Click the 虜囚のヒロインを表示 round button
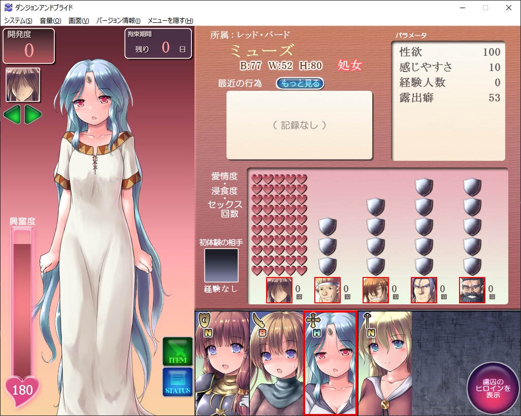 493,389
